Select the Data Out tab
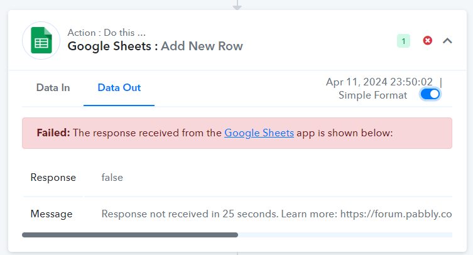473x255 pixels. [x=119, y=88]
